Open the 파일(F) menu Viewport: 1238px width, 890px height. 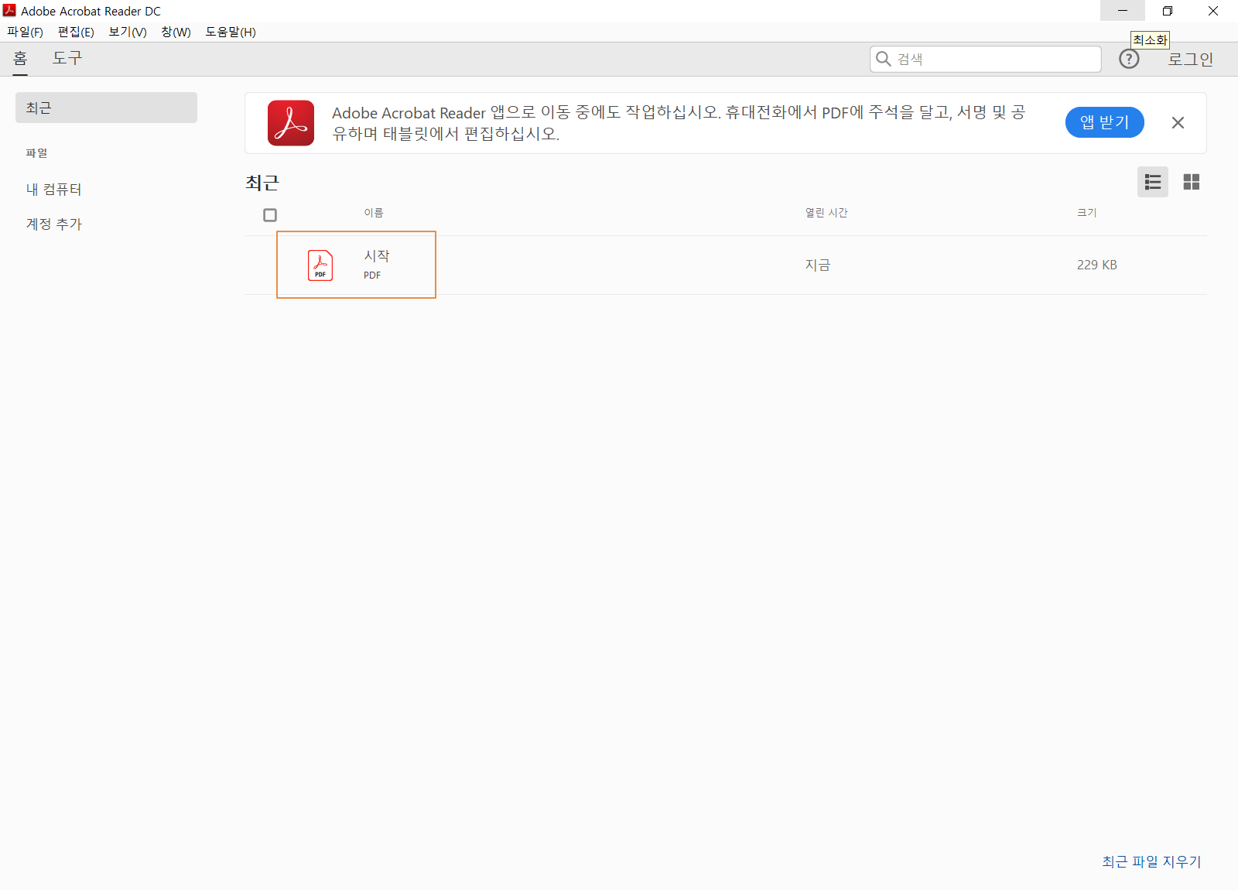25,32
